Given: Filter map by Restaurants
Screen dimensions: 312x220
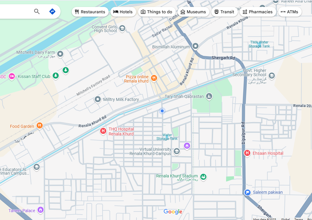Looking at the screenshot, I should (x=90, y=12).
